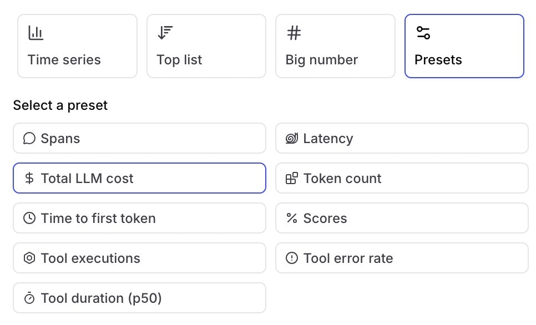
Task: Click the percent icon beside Scores
Action: 292,219
